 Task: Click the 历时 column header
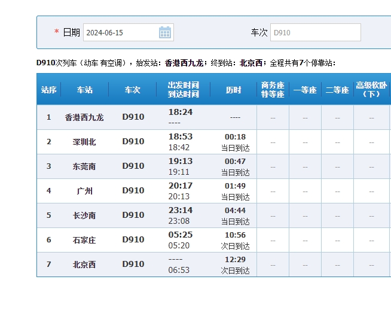(x=233, y=90)
